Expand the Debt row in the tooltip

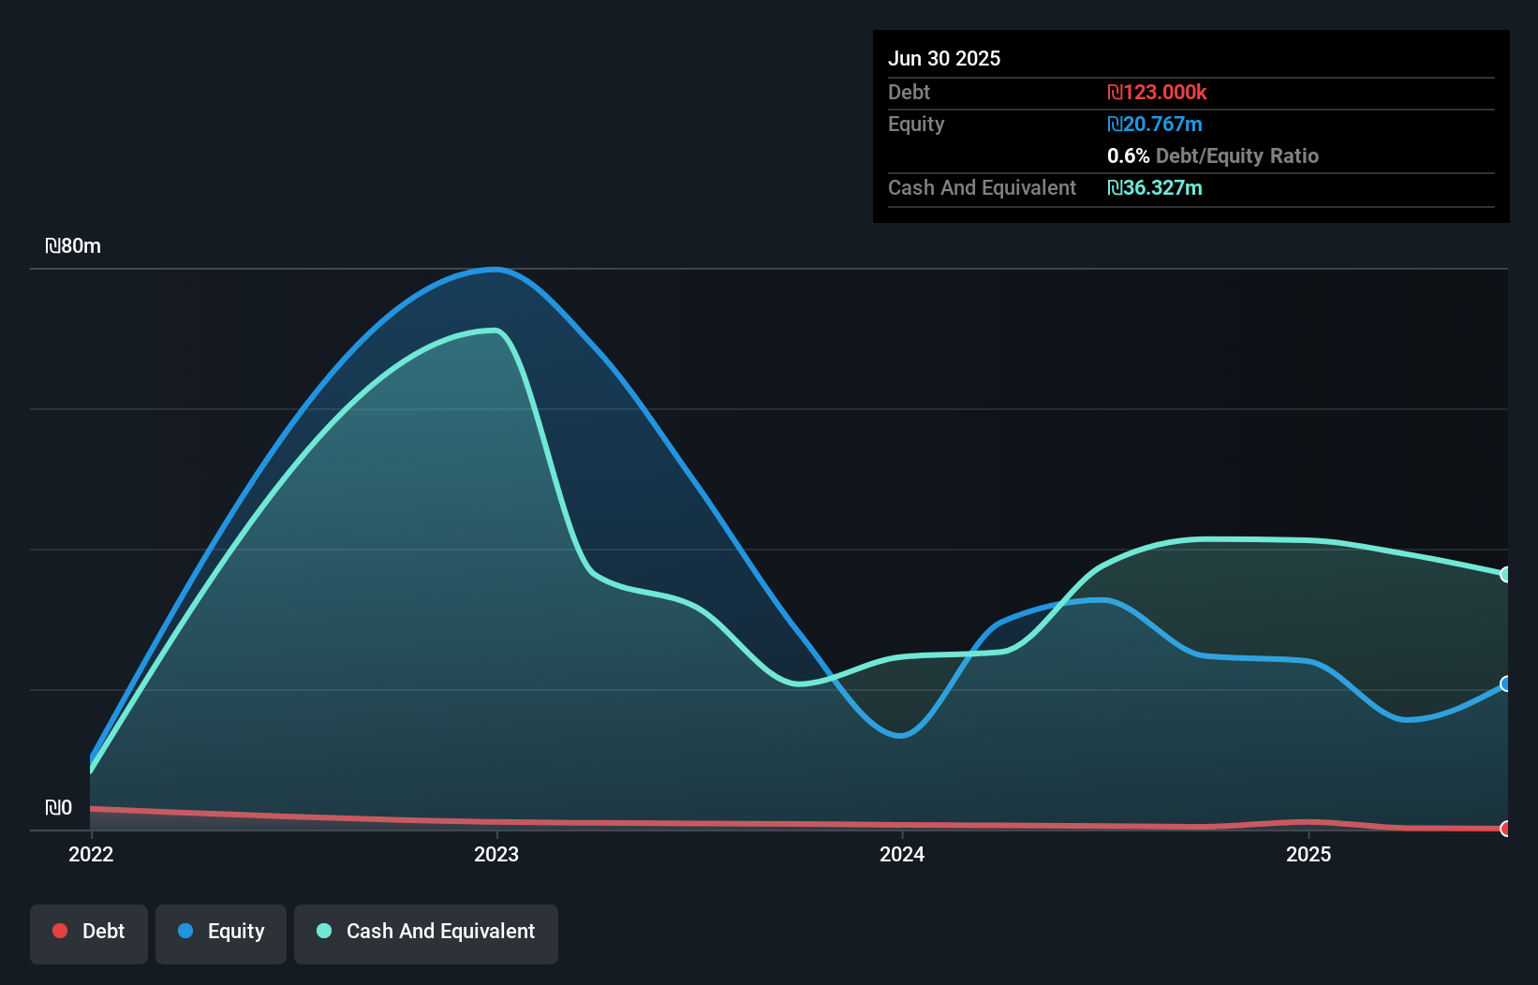tap(909, 93)
